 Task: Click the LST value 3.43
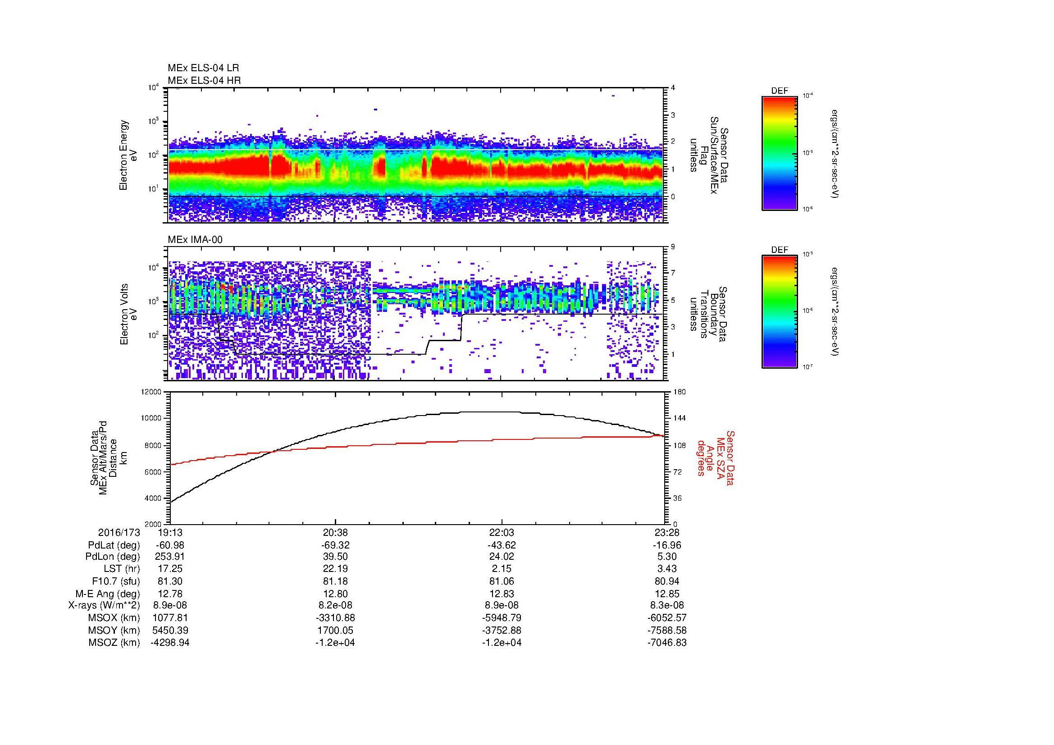pos(667,569)
